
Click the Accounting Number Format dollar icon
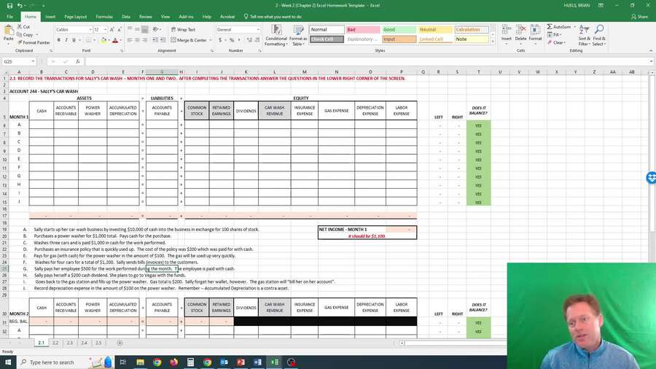coord(220,40)
